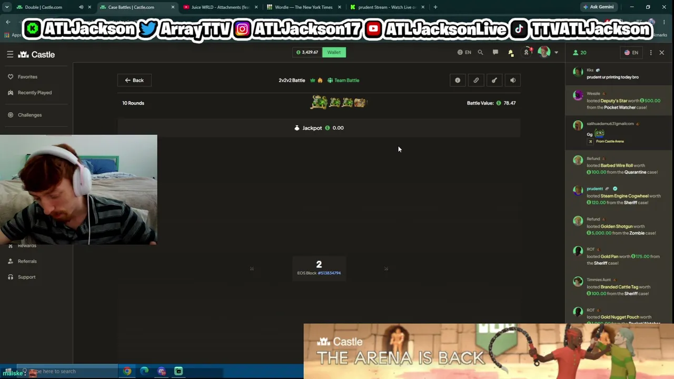Click the 2v2 Battle title

pos(292,80)
